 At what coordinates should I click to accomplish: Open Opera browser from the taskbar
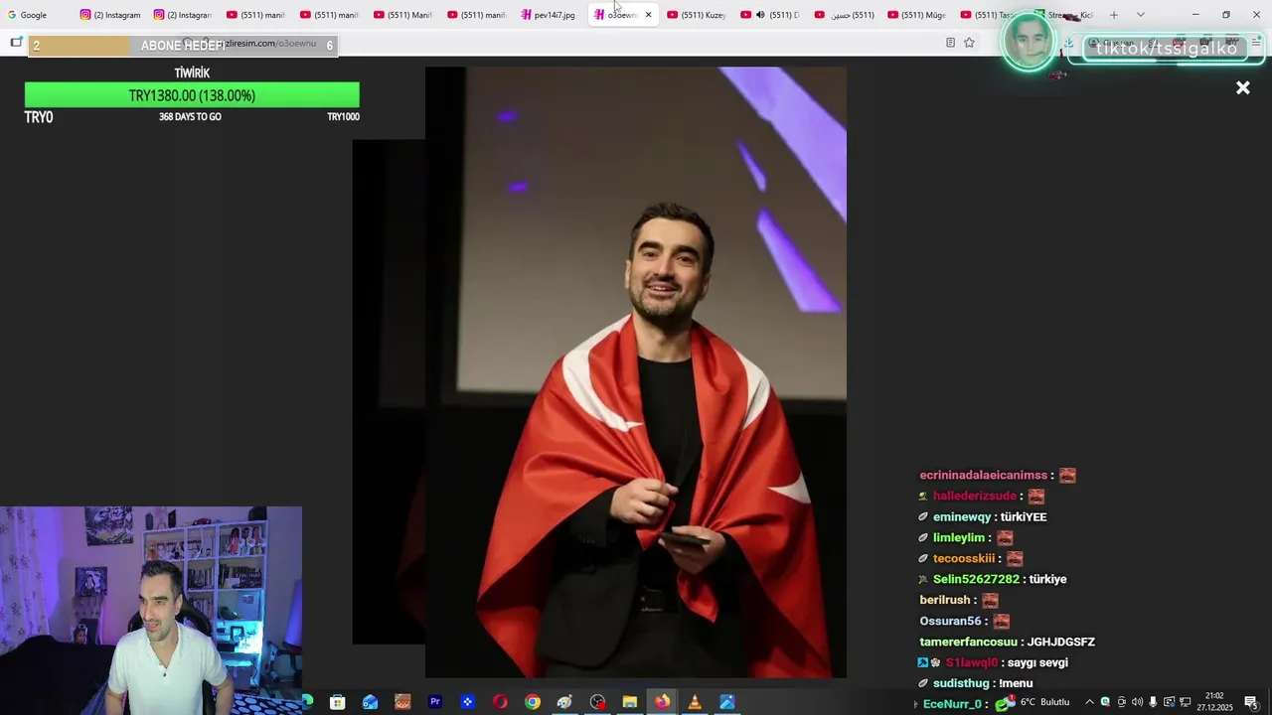(500, 702)
